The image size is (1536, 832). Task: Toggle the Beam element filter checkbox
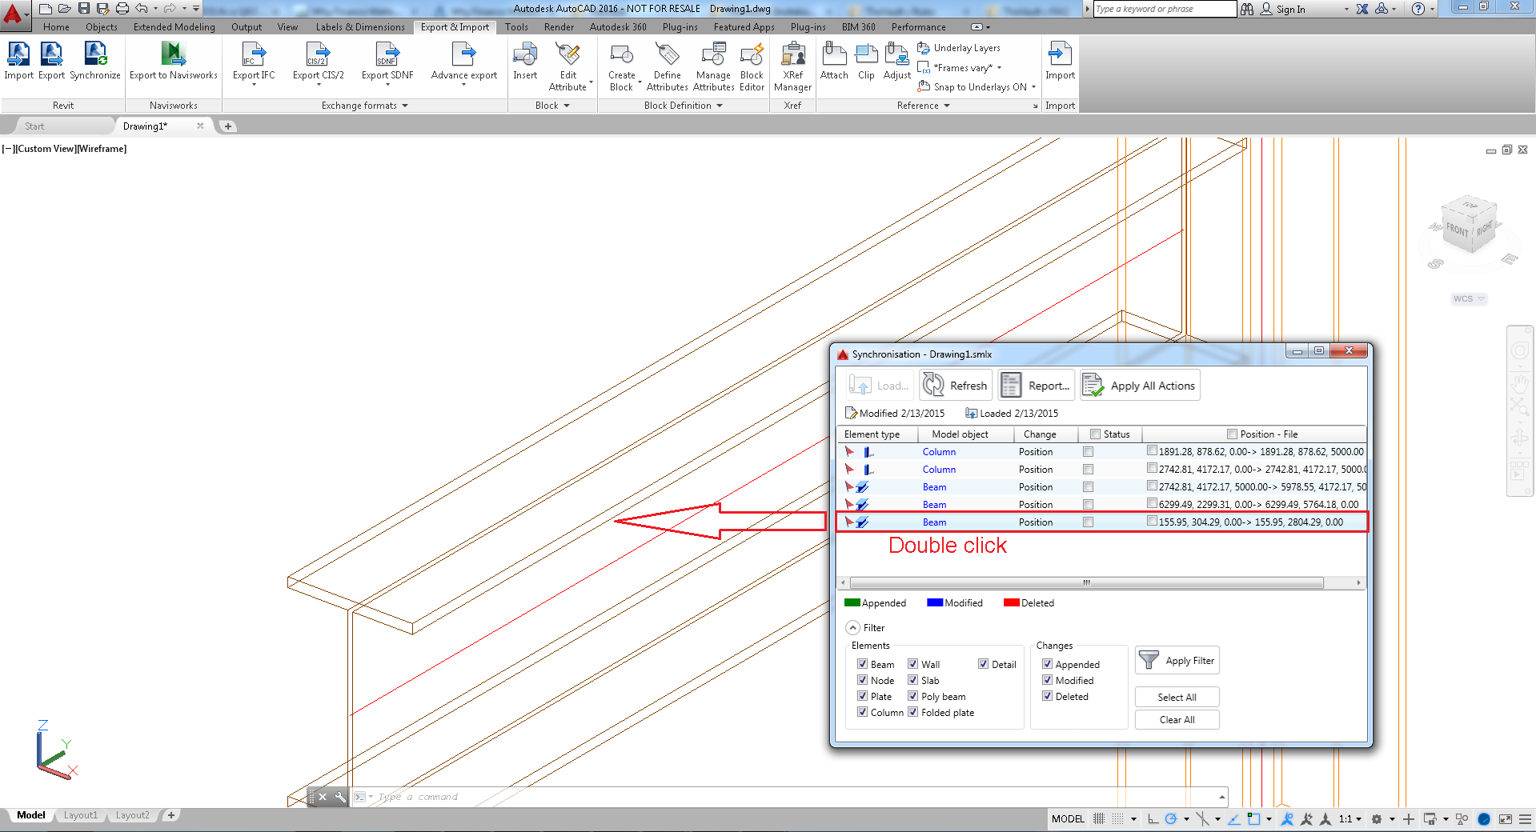coord(862,664)
